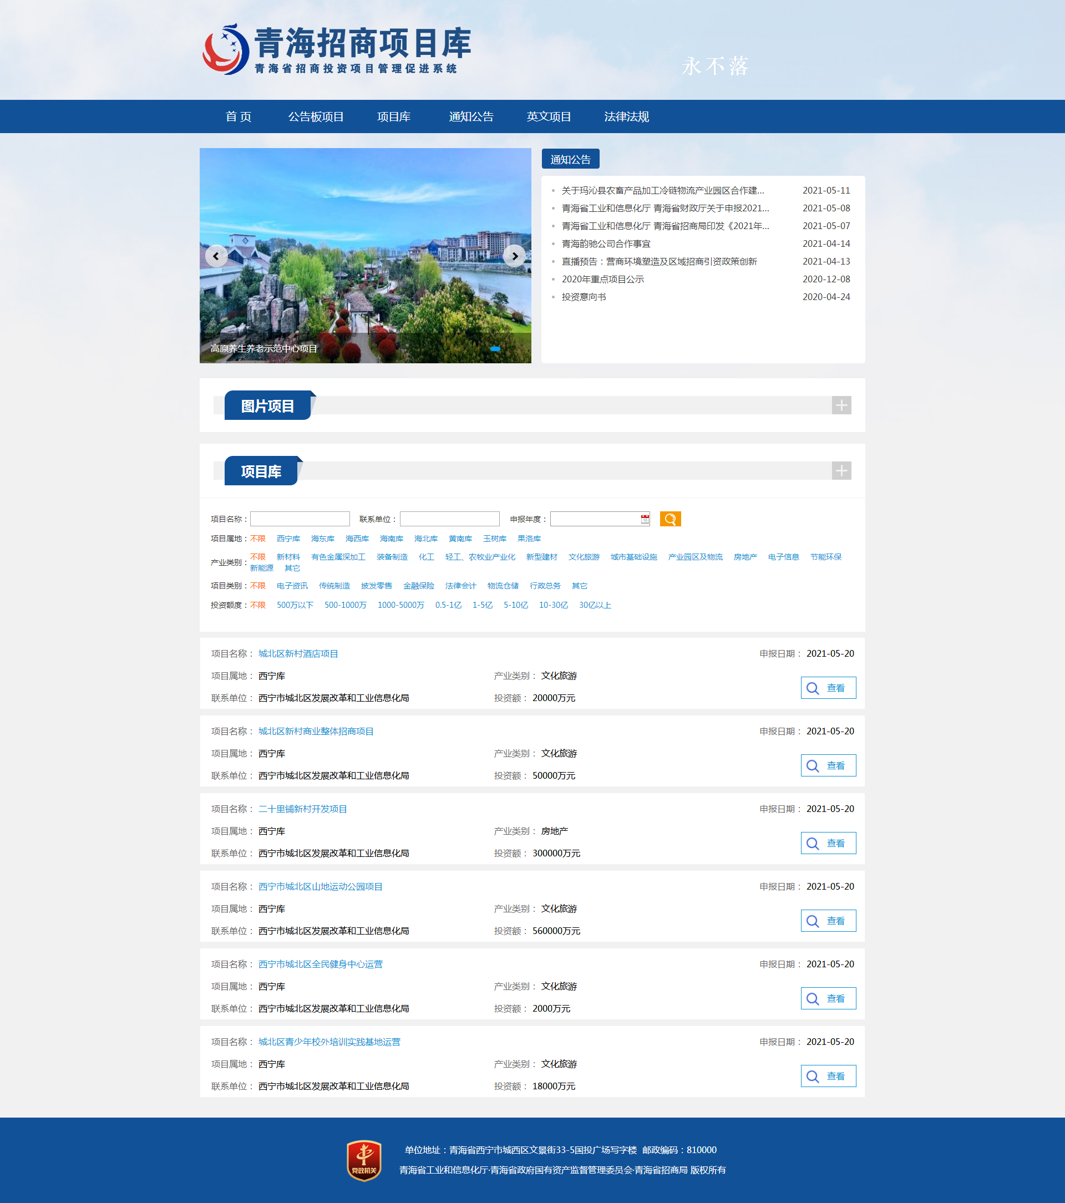Click the 联系单位 input field

pos(449,519)
